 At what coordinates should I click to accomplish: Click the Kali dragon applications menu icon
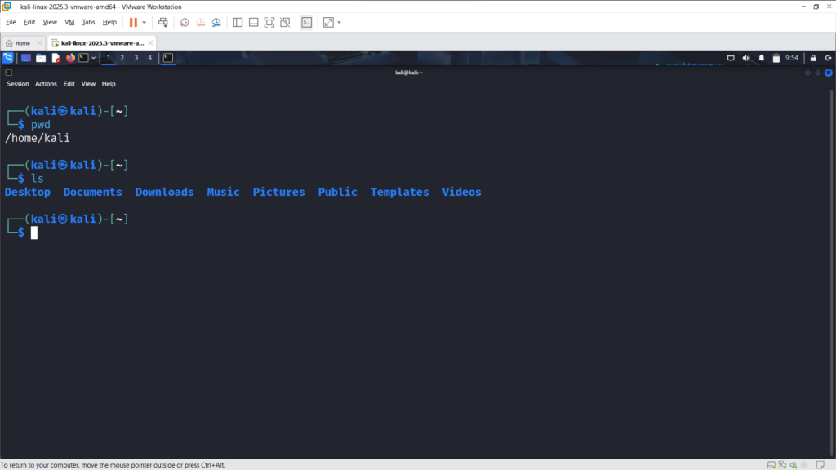[x=8, y=58]
